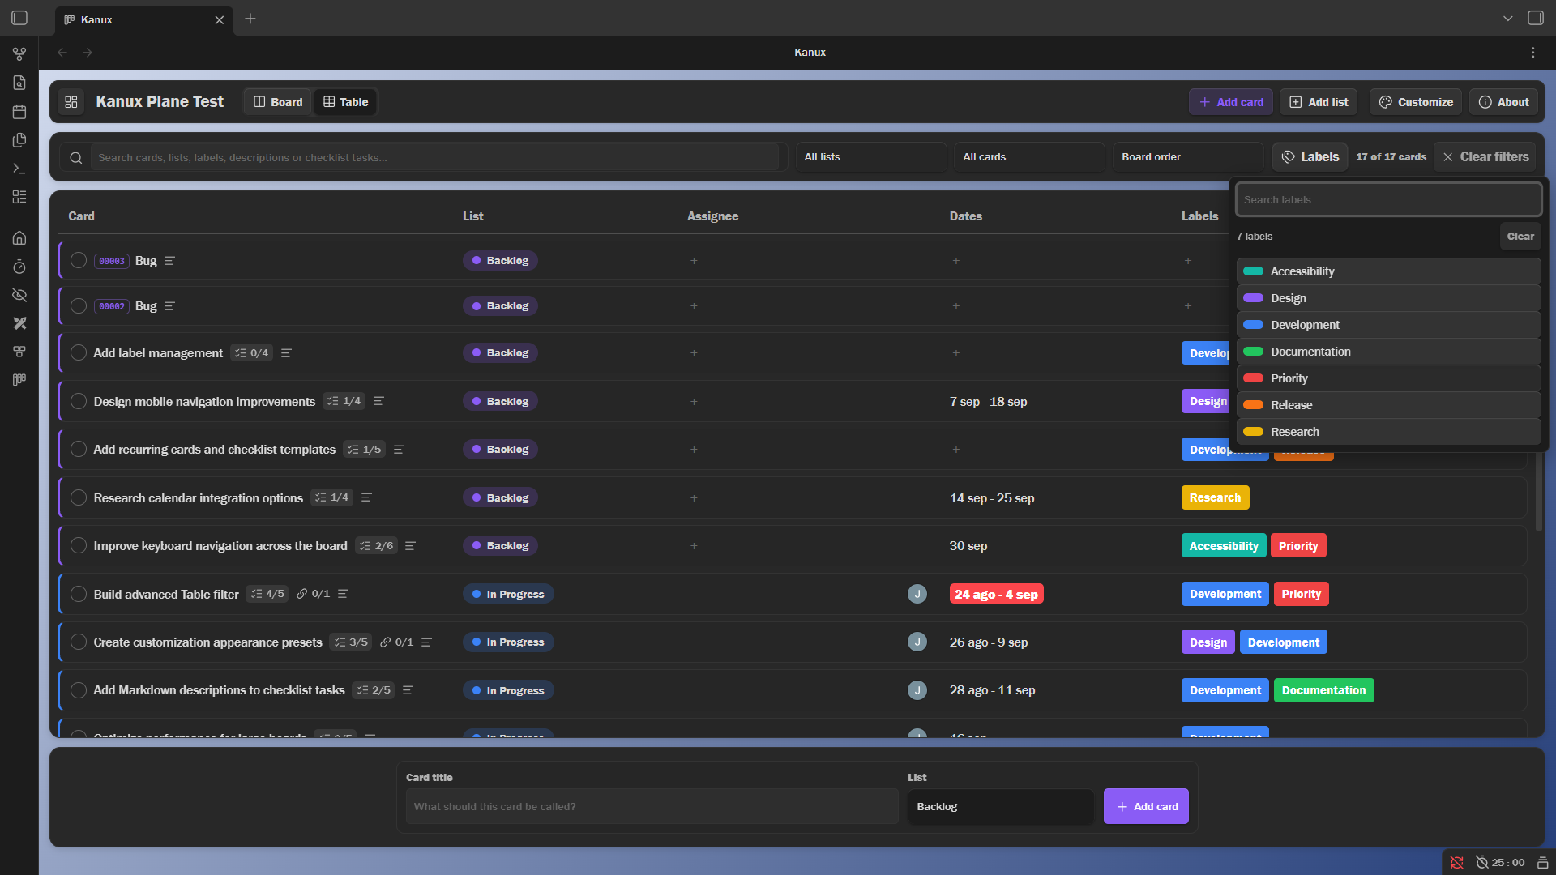Open the Board order sort dropdown
Viewport: 1556px width, 875px height.
point(1188,157)
